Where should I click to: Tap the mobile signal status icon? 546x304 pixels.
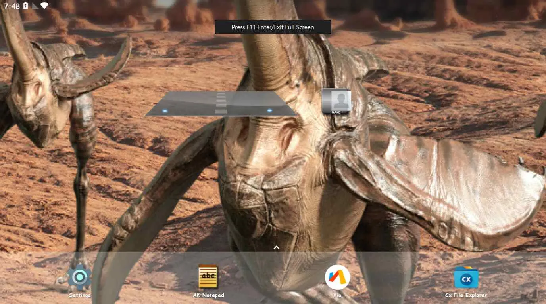35,6
